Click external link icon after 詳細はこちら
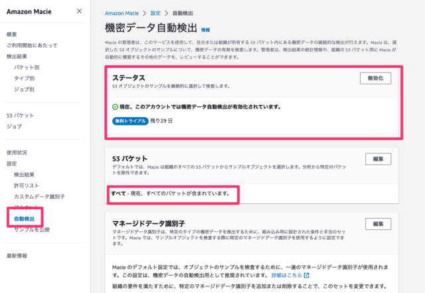Viewport: 425px width, 293px height. [x=307, y=275]
